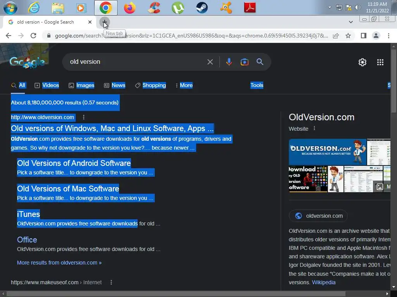Screen dimensions: 397x297
Task: Go back with the browser back arrow
Action: point(9,36)
